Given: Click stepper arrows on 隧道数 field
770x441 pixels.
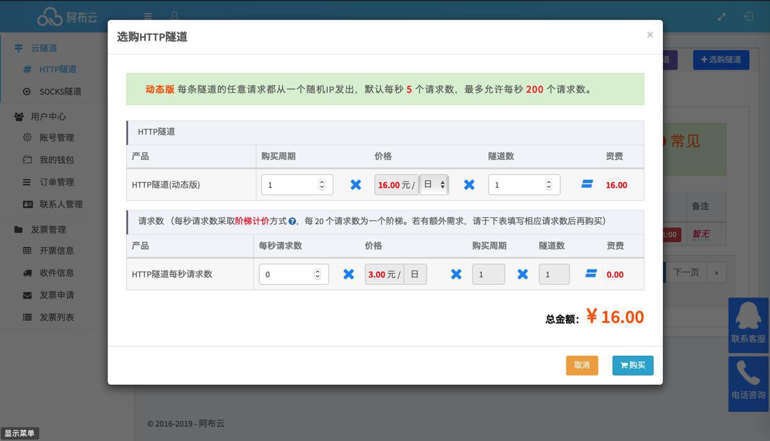Looking at the screenshot, I should [x=549, y=185].
